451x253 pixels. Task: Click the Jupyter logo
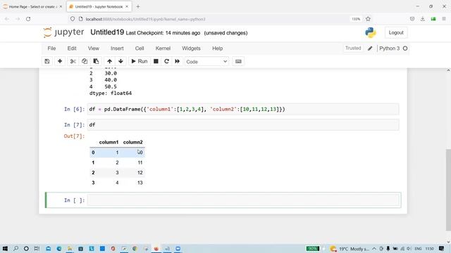[63, 32]
